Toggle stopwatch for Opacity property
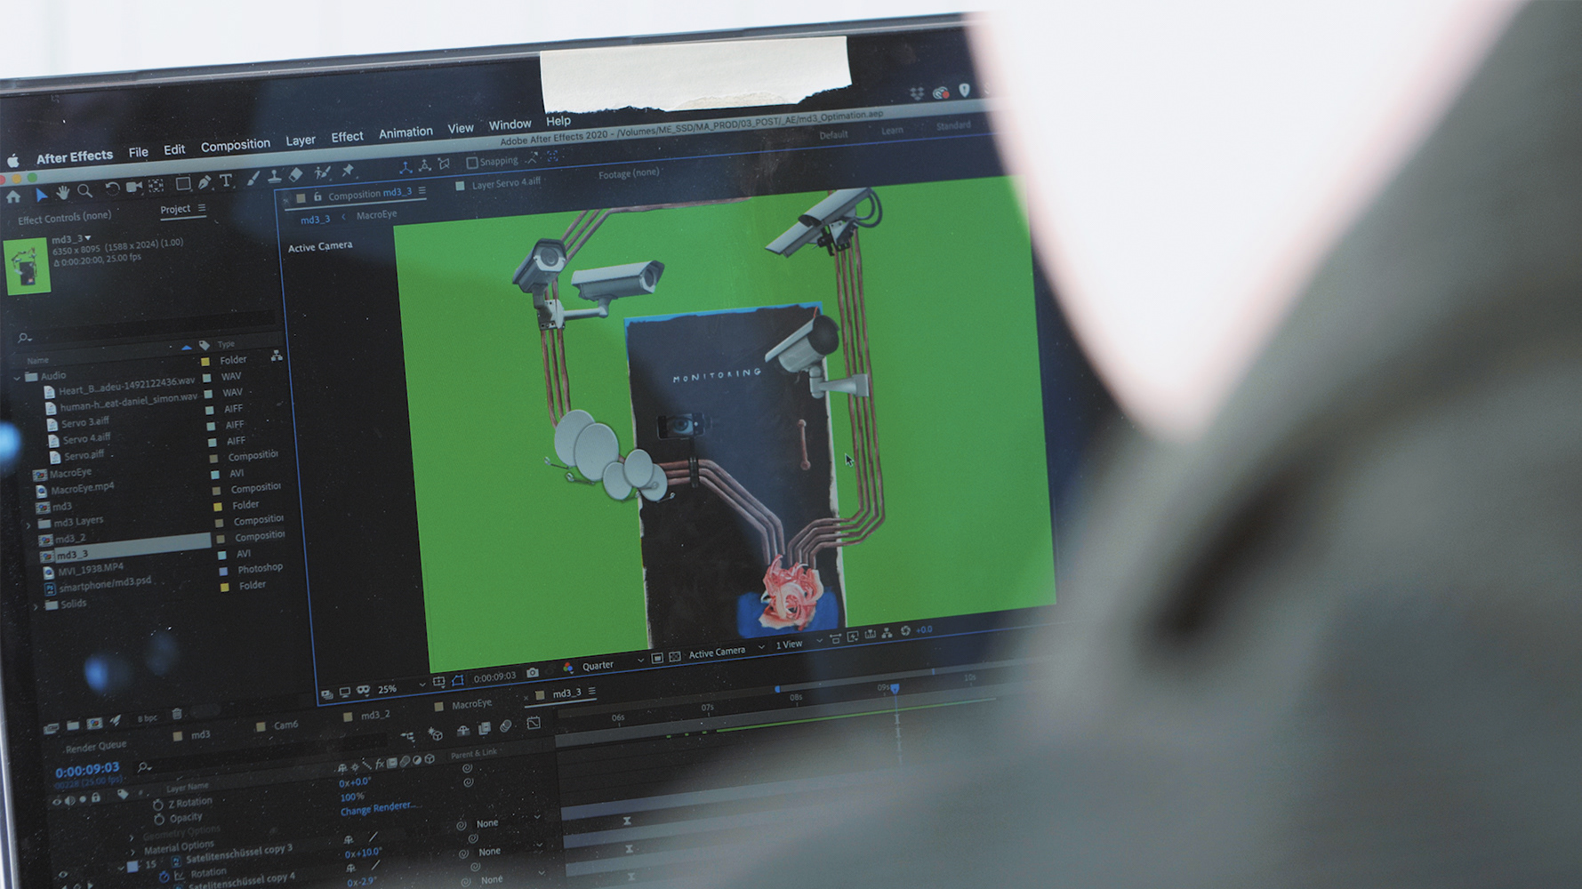 pyautogui.click(x=160, y=819)
